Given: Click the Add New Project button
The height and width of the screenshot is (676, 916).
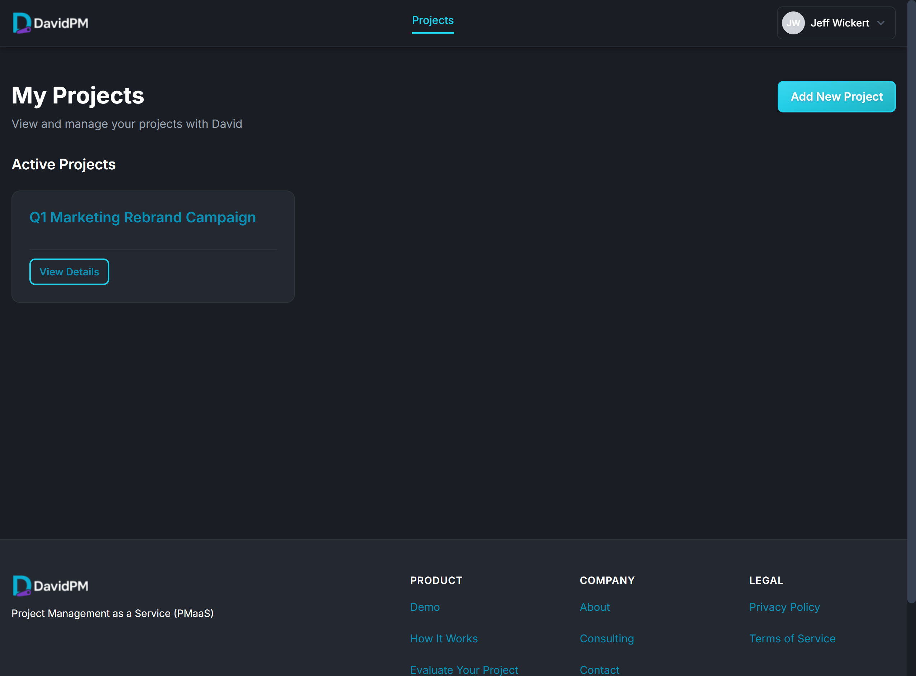Looking at the screenshot, I should click(x=836, y=97).
